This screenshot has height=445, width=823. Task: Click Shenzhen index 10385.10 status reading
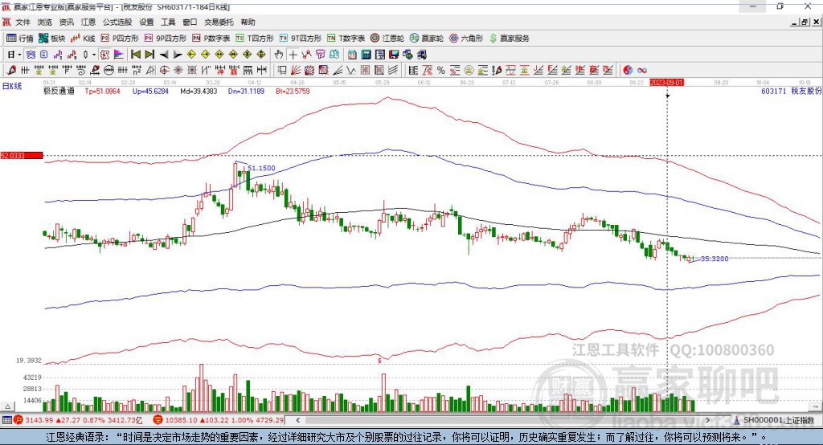181,420
